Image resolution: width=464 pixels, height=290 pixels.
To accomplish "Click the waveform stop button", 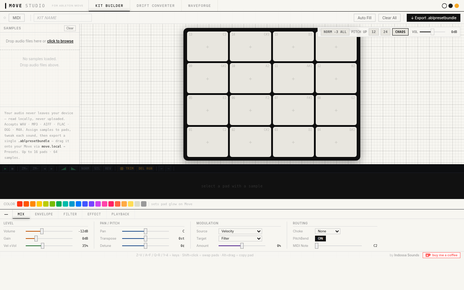I will point(12,169).
